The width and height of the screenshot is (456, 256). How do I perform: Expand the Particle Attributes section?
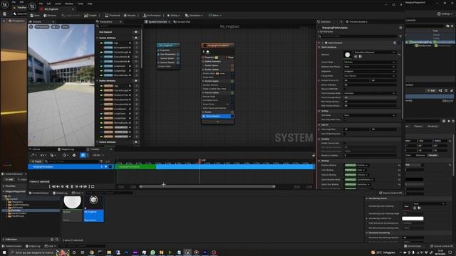click(x=98, y=142)
